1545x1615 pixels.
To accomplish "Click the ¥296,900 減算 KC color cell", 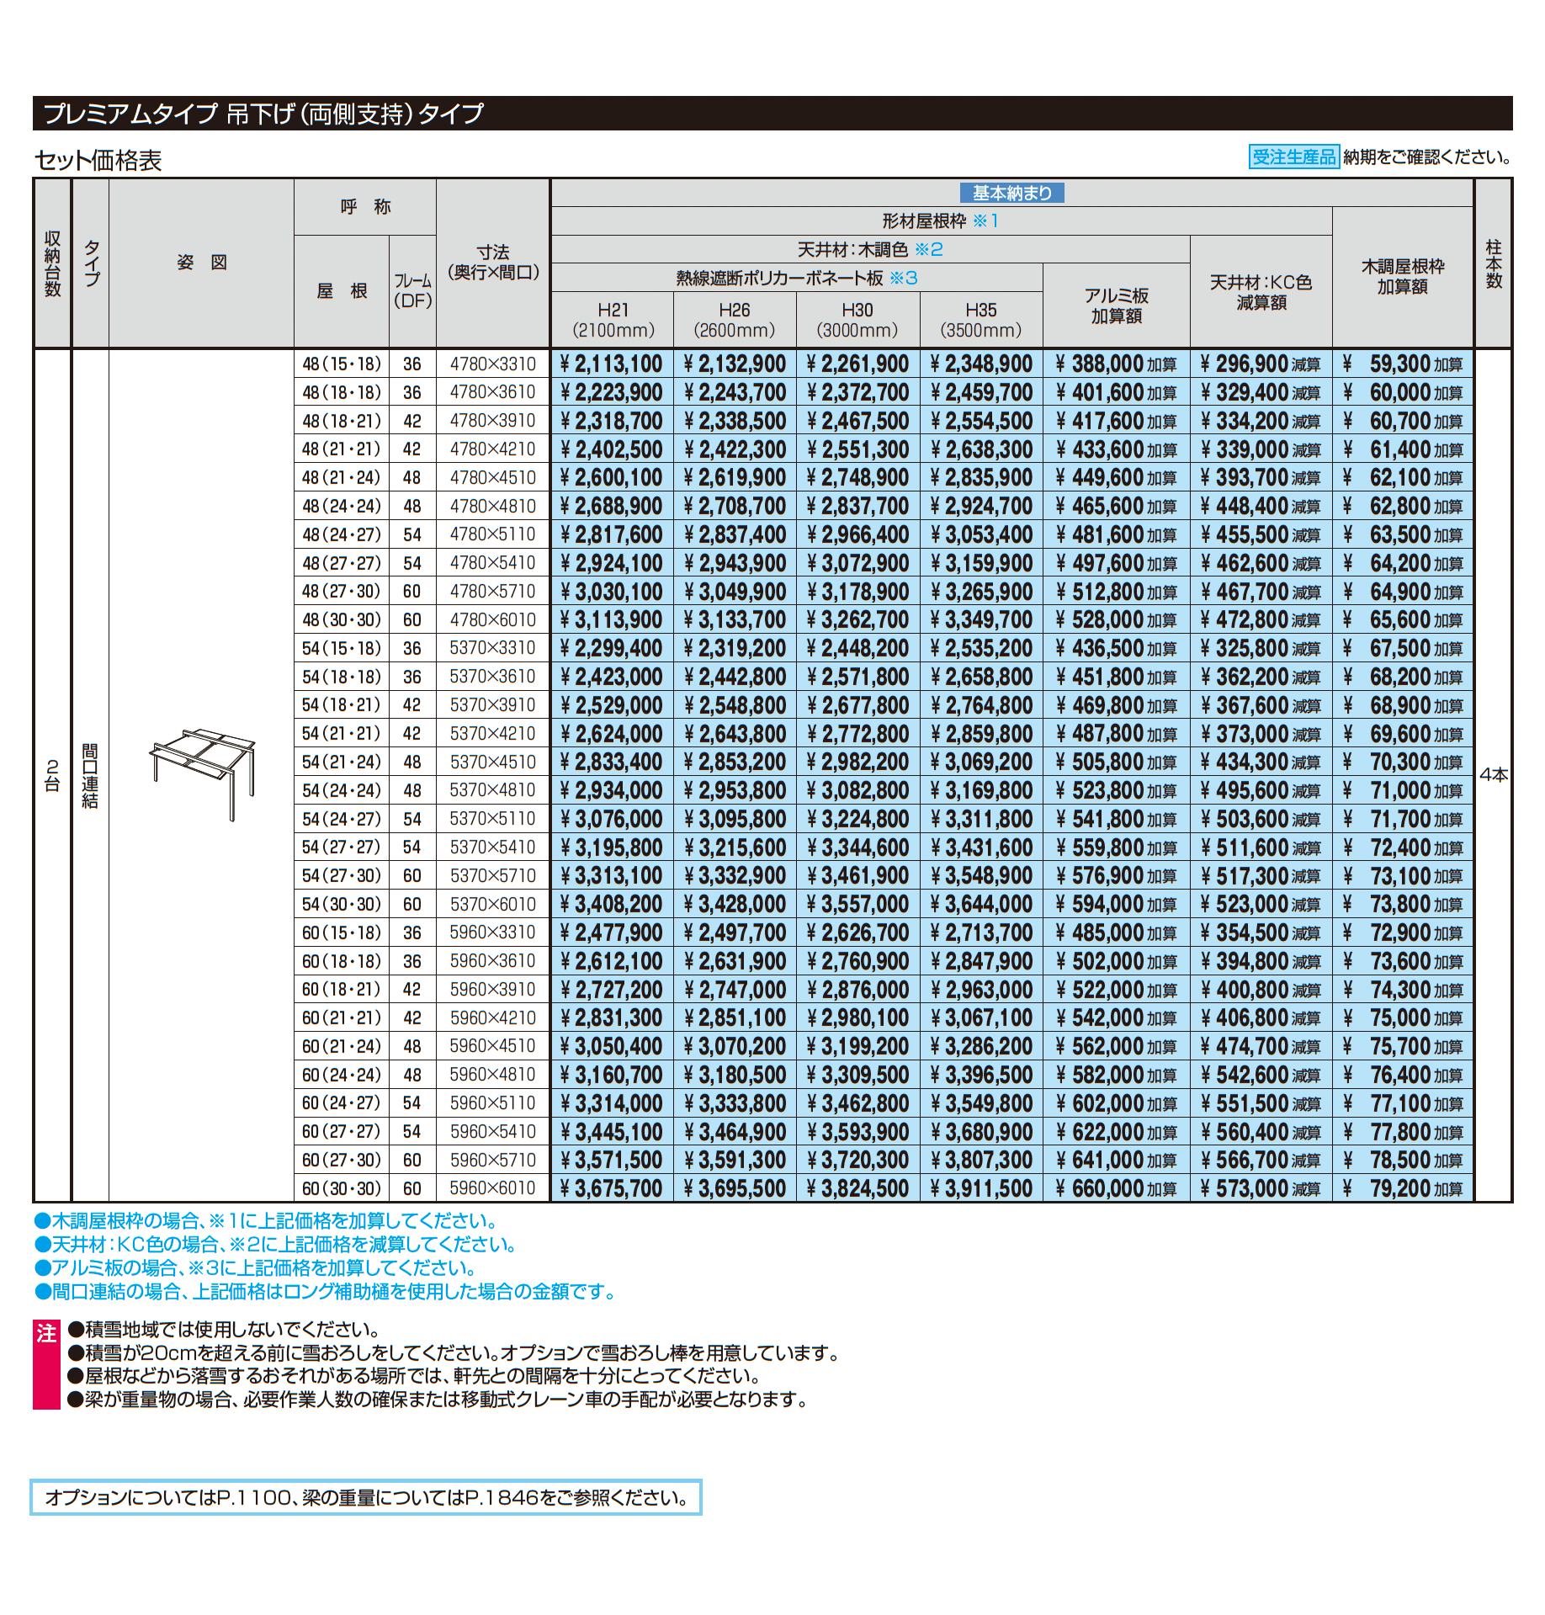I will pyautogui.click(x=1261, y=364).
